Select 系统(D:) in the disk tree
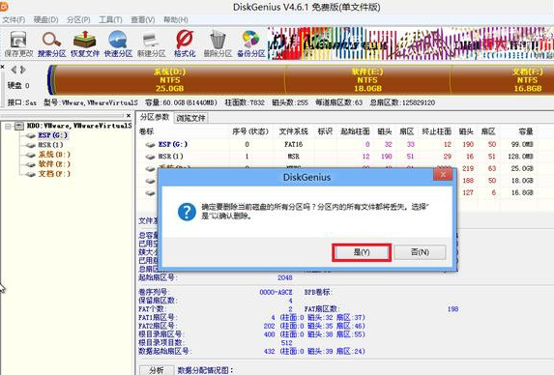 tap(54, 155)
